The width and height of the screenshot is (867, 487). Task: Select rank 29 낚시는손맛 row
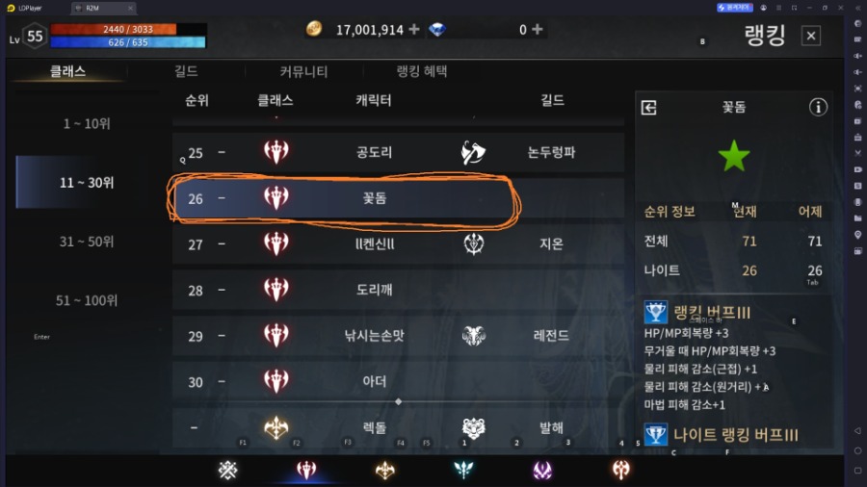tap(398, 335)
